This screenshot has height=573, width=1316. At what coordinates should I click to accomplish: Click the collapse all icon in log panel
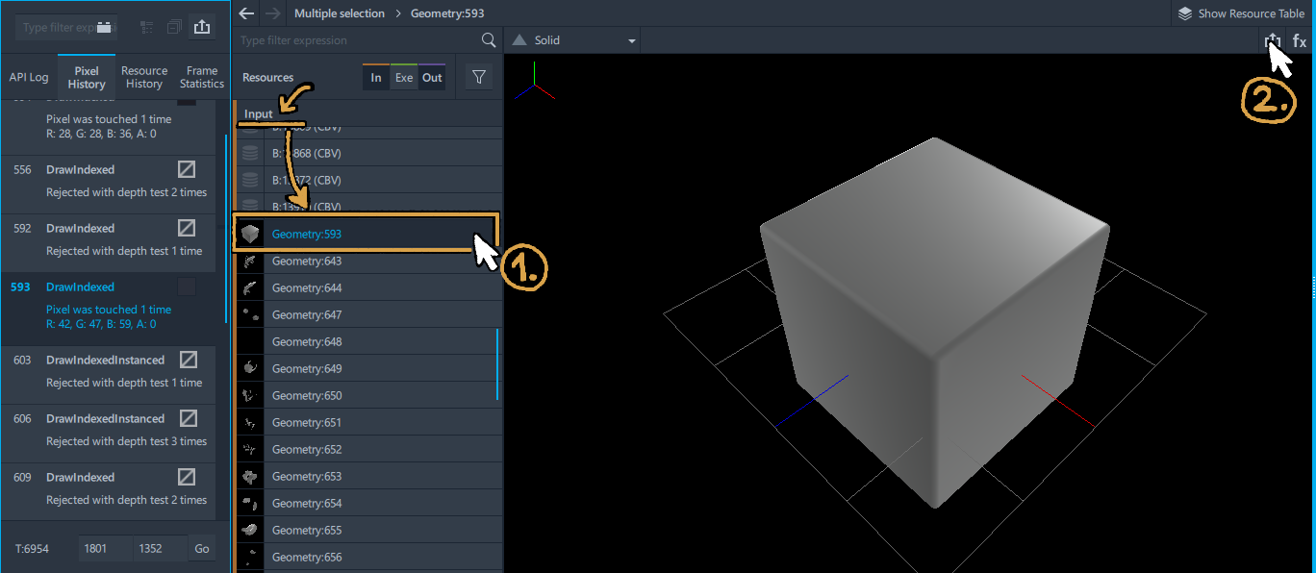click(x=174, y=27)
